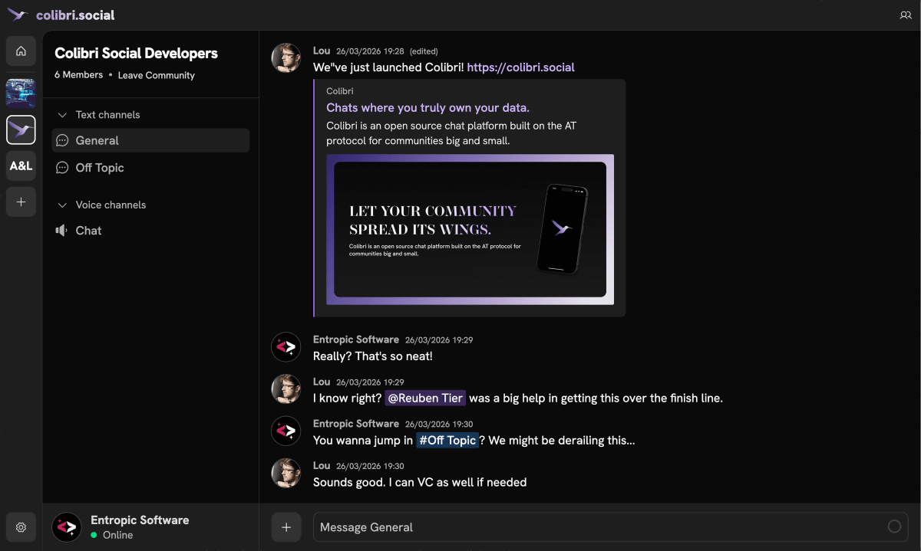Join the Chat voice channel
Screen dimensions: 921x551
pos(88,231)
